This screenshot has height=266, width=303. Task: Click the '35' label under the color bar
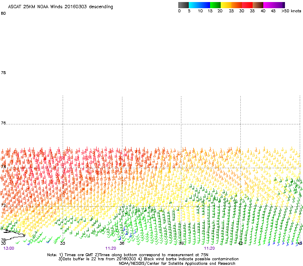[252, 11]
